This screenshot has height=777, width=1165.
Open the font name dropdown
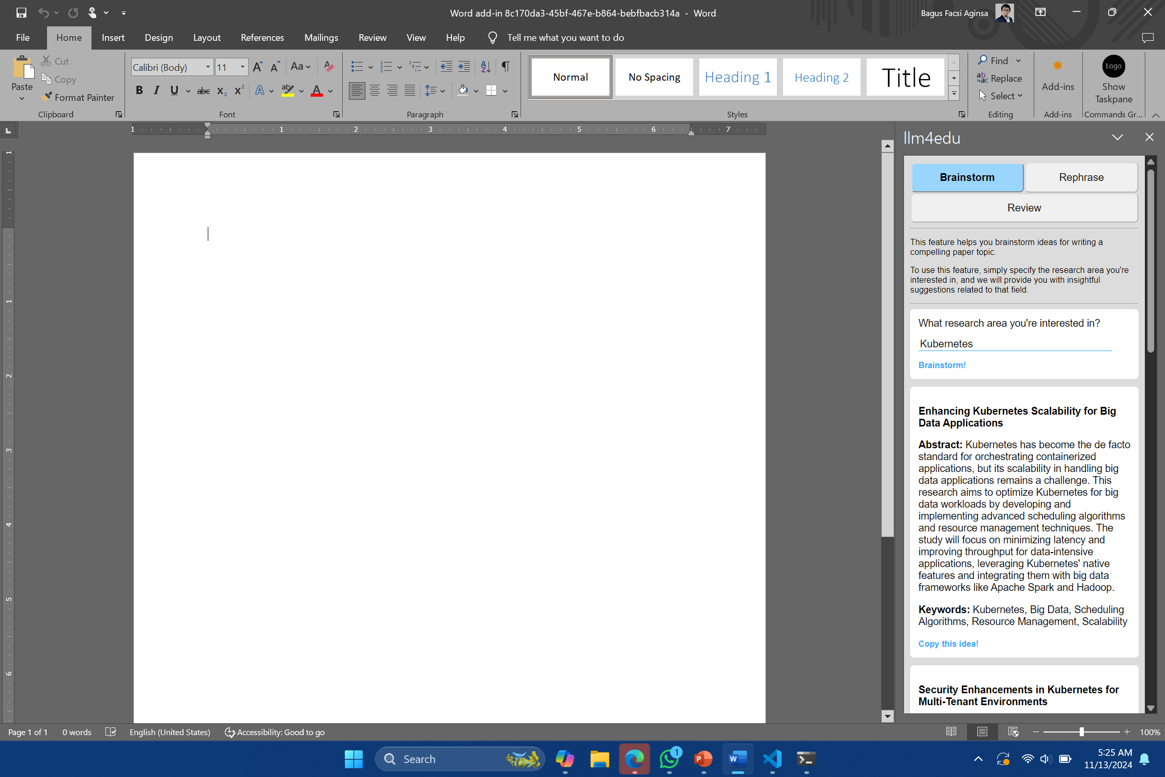point(208,67)
